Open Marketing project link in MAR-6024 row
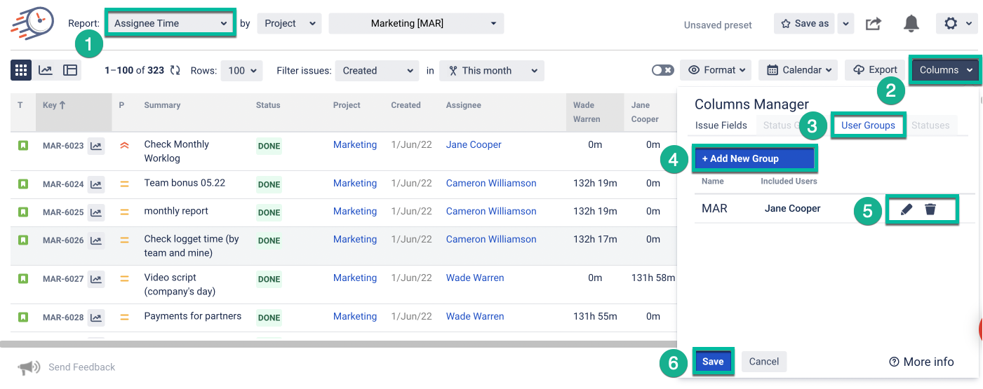Image resolution: width=983 pixels, height=389 pixels. pos(355,184)
